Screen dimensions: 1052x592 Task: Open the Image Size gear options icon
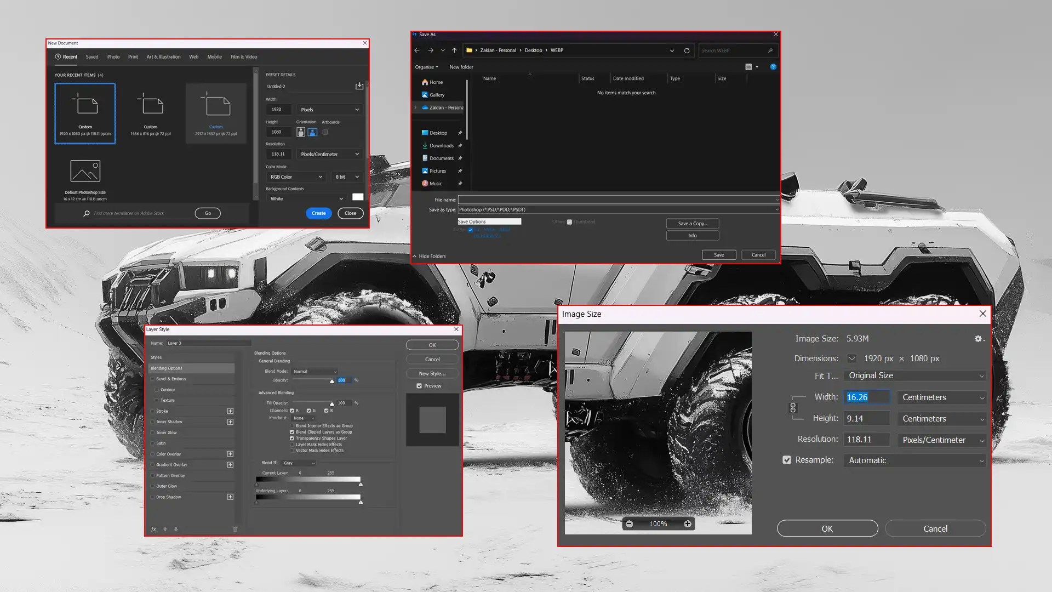pyautogui.click(x=979, y=339)
